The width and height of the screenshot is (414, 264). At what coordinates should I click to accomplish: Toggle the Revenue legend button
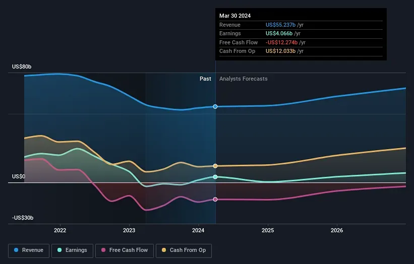[29, 250]
